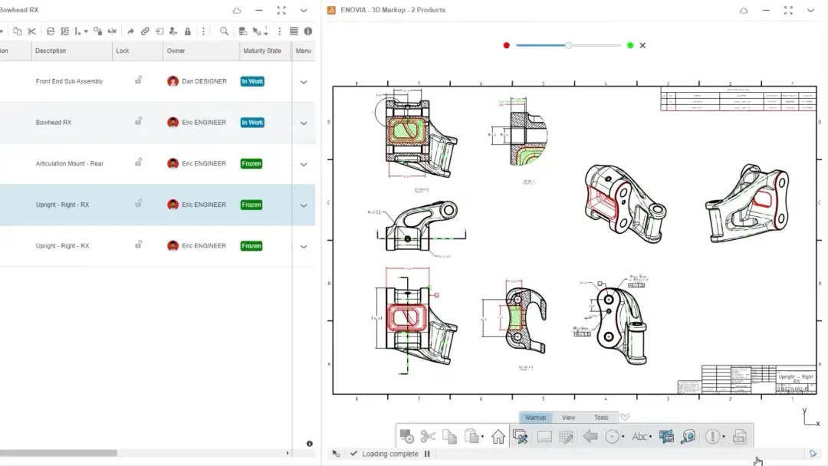Select the left arrow annotation tool
The width and height of the screenshot is (828, 466).
tap(590, 437)
